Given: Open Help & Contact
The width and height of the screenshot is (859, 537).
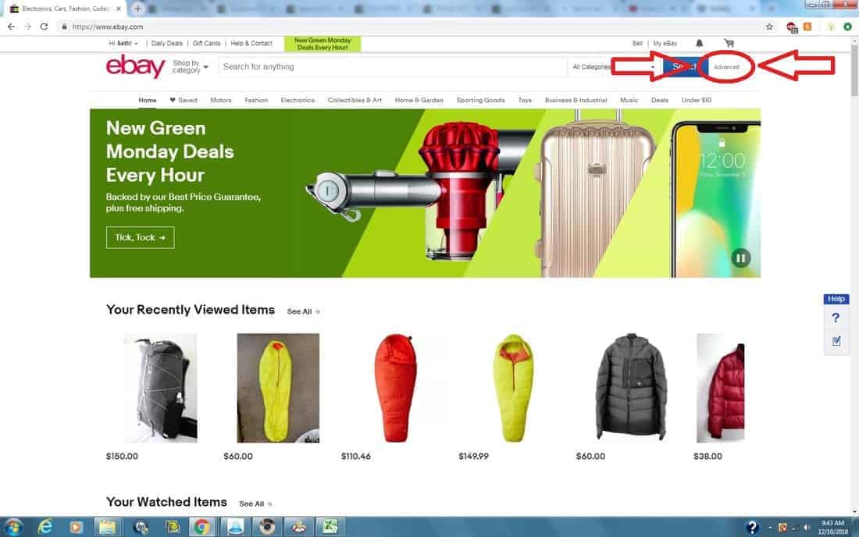Looking at the screenshot, I should pyautogui.click(x=251, y=43).
